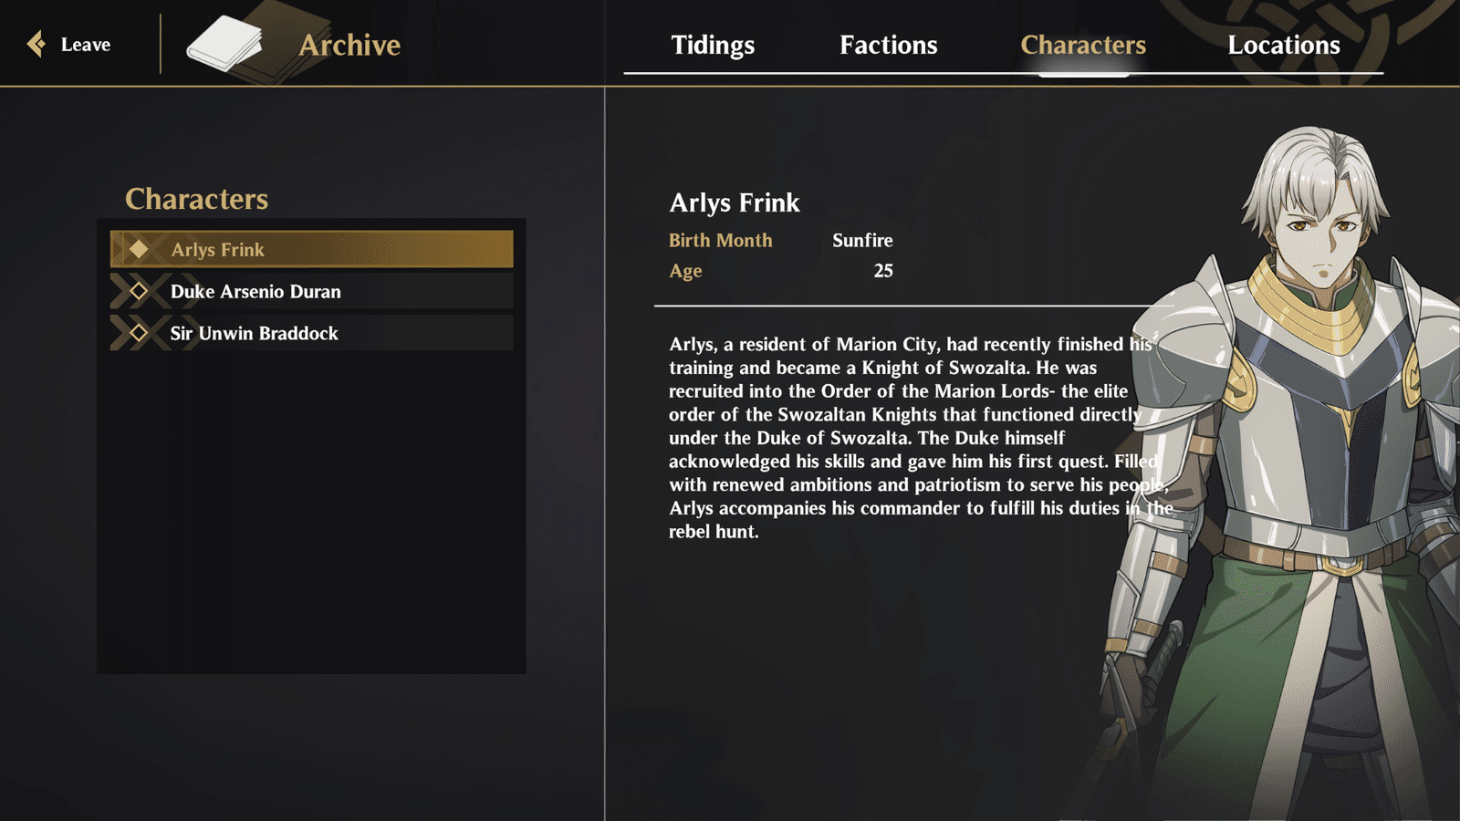The image size is (1460, 821).
Task: Click the character biography paragraph
Action: point(920,438)
